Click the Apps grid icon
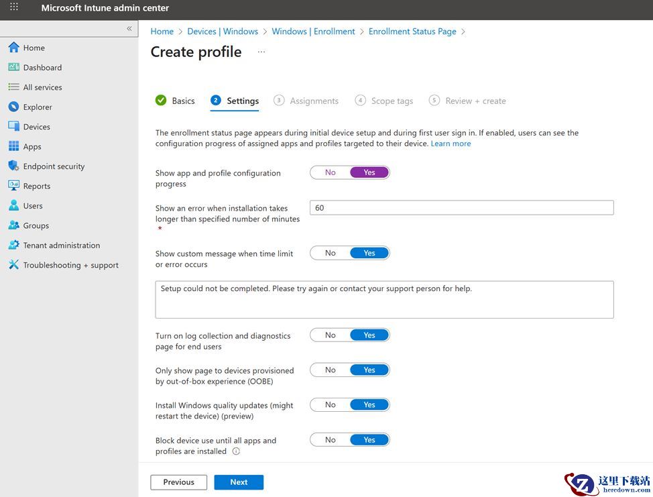 [13, 146]
